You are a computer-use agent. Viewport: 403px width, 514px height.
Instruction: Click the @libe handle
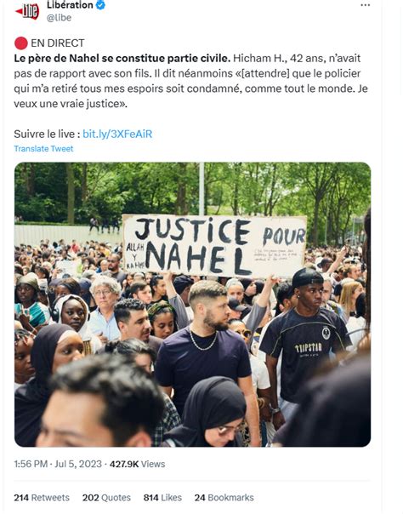[x=59, y=18]
